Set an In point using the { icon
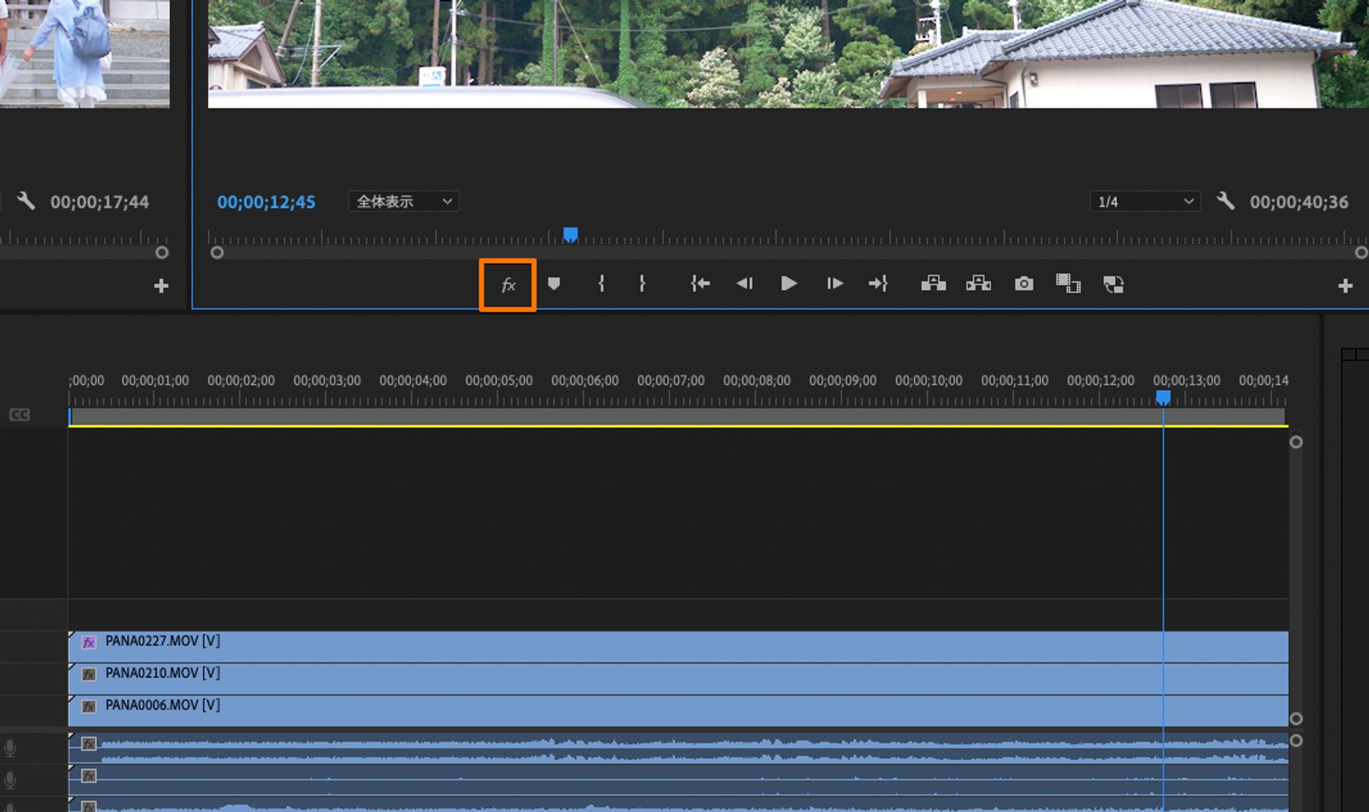Screen dimensions: 1369x812 pos(601,284)
